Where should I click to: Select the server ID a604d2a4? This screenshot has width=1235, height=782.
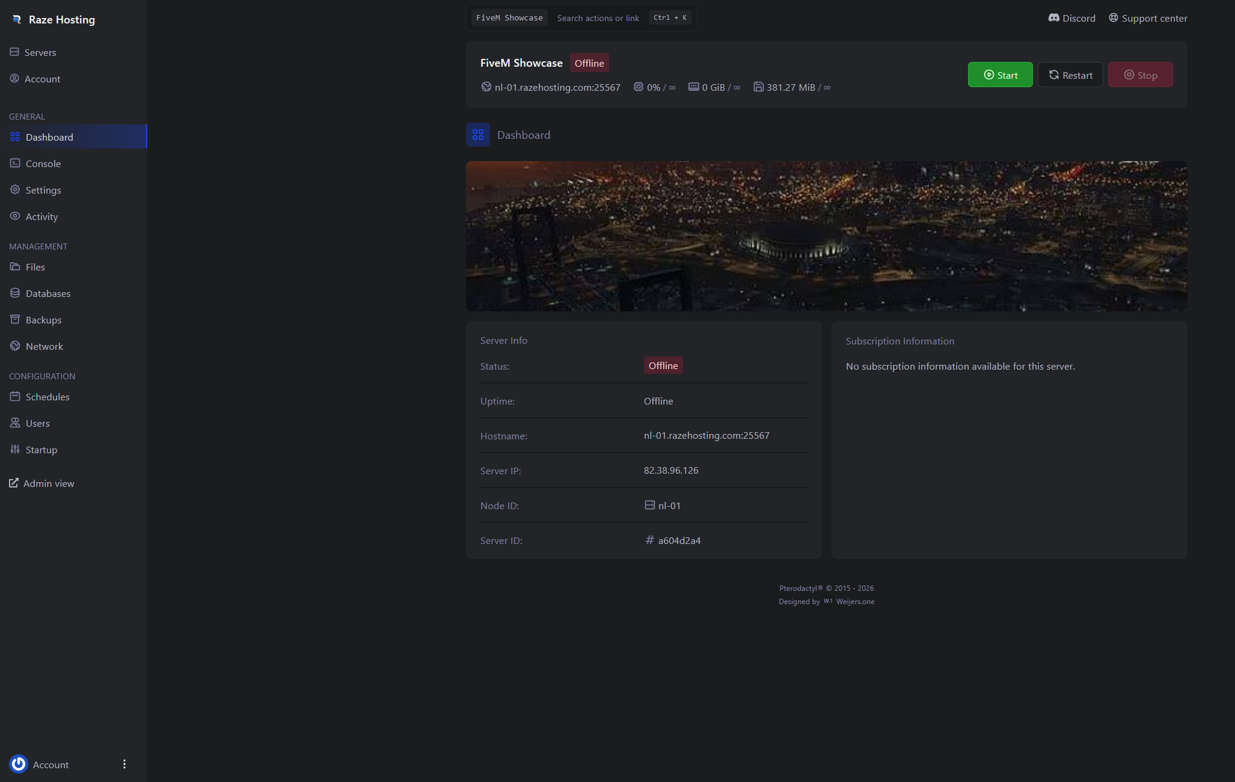pyautogui.click(x=679, y=540)
